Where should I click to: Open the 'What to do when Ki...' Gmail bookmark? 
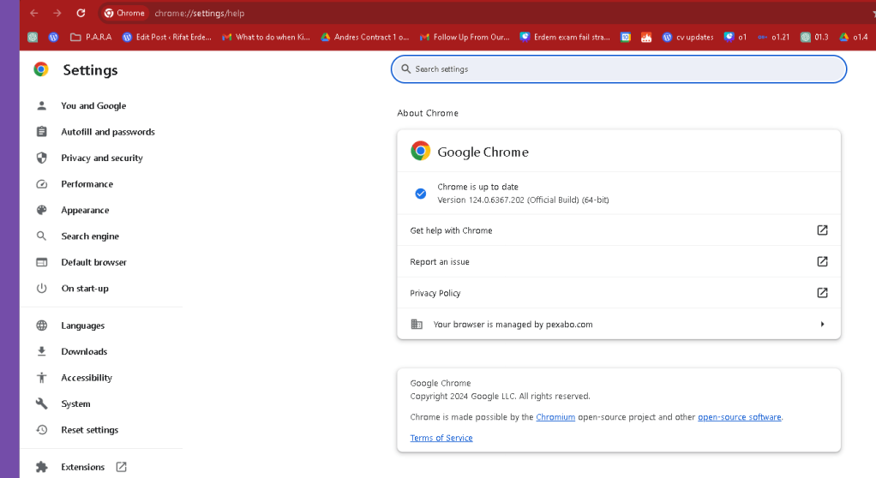click(x=266, y=37)
